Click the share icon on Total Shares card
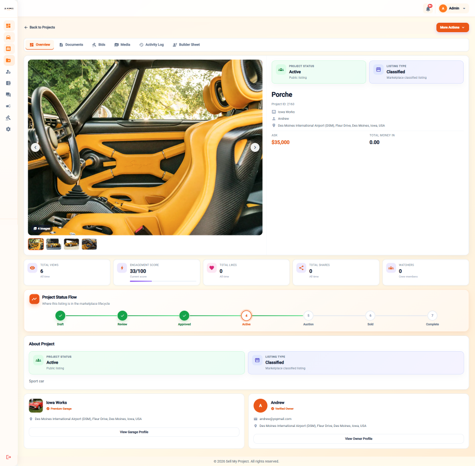Screen dimensions: 475x466 (x=301, y=268)
